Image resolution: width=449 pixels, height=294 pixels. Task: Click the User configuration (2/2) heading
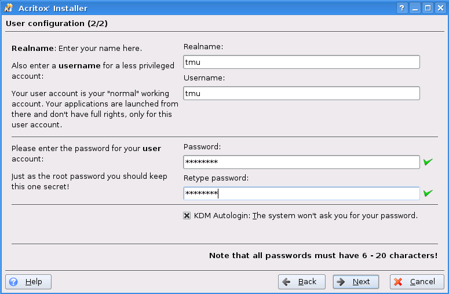pyautogui.click(x=57, y=24)
